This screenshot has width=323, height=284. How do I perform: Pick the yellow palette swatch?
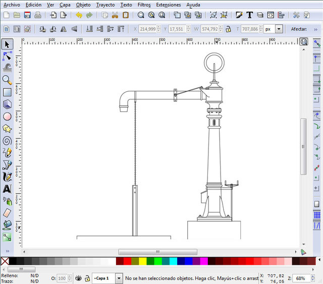[x=142, y=261]
